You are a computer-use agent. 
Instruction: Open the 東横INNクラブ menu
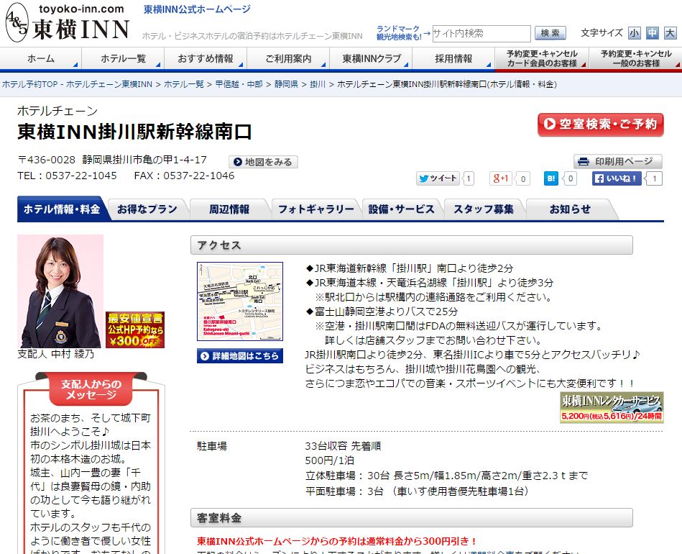click(x=371, y=59)
